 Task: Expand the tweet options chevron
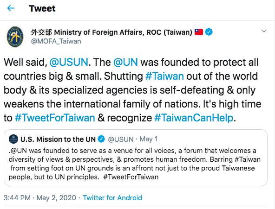[x=264, y=31]
